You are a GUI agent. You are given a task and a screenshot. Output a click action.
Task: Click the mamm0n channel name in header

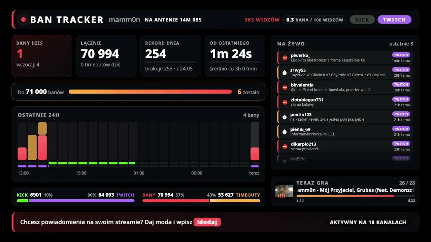click(124, 19)
